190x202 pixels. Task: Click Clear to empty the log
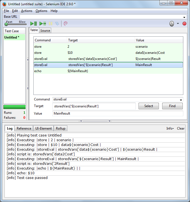[181, 128]
